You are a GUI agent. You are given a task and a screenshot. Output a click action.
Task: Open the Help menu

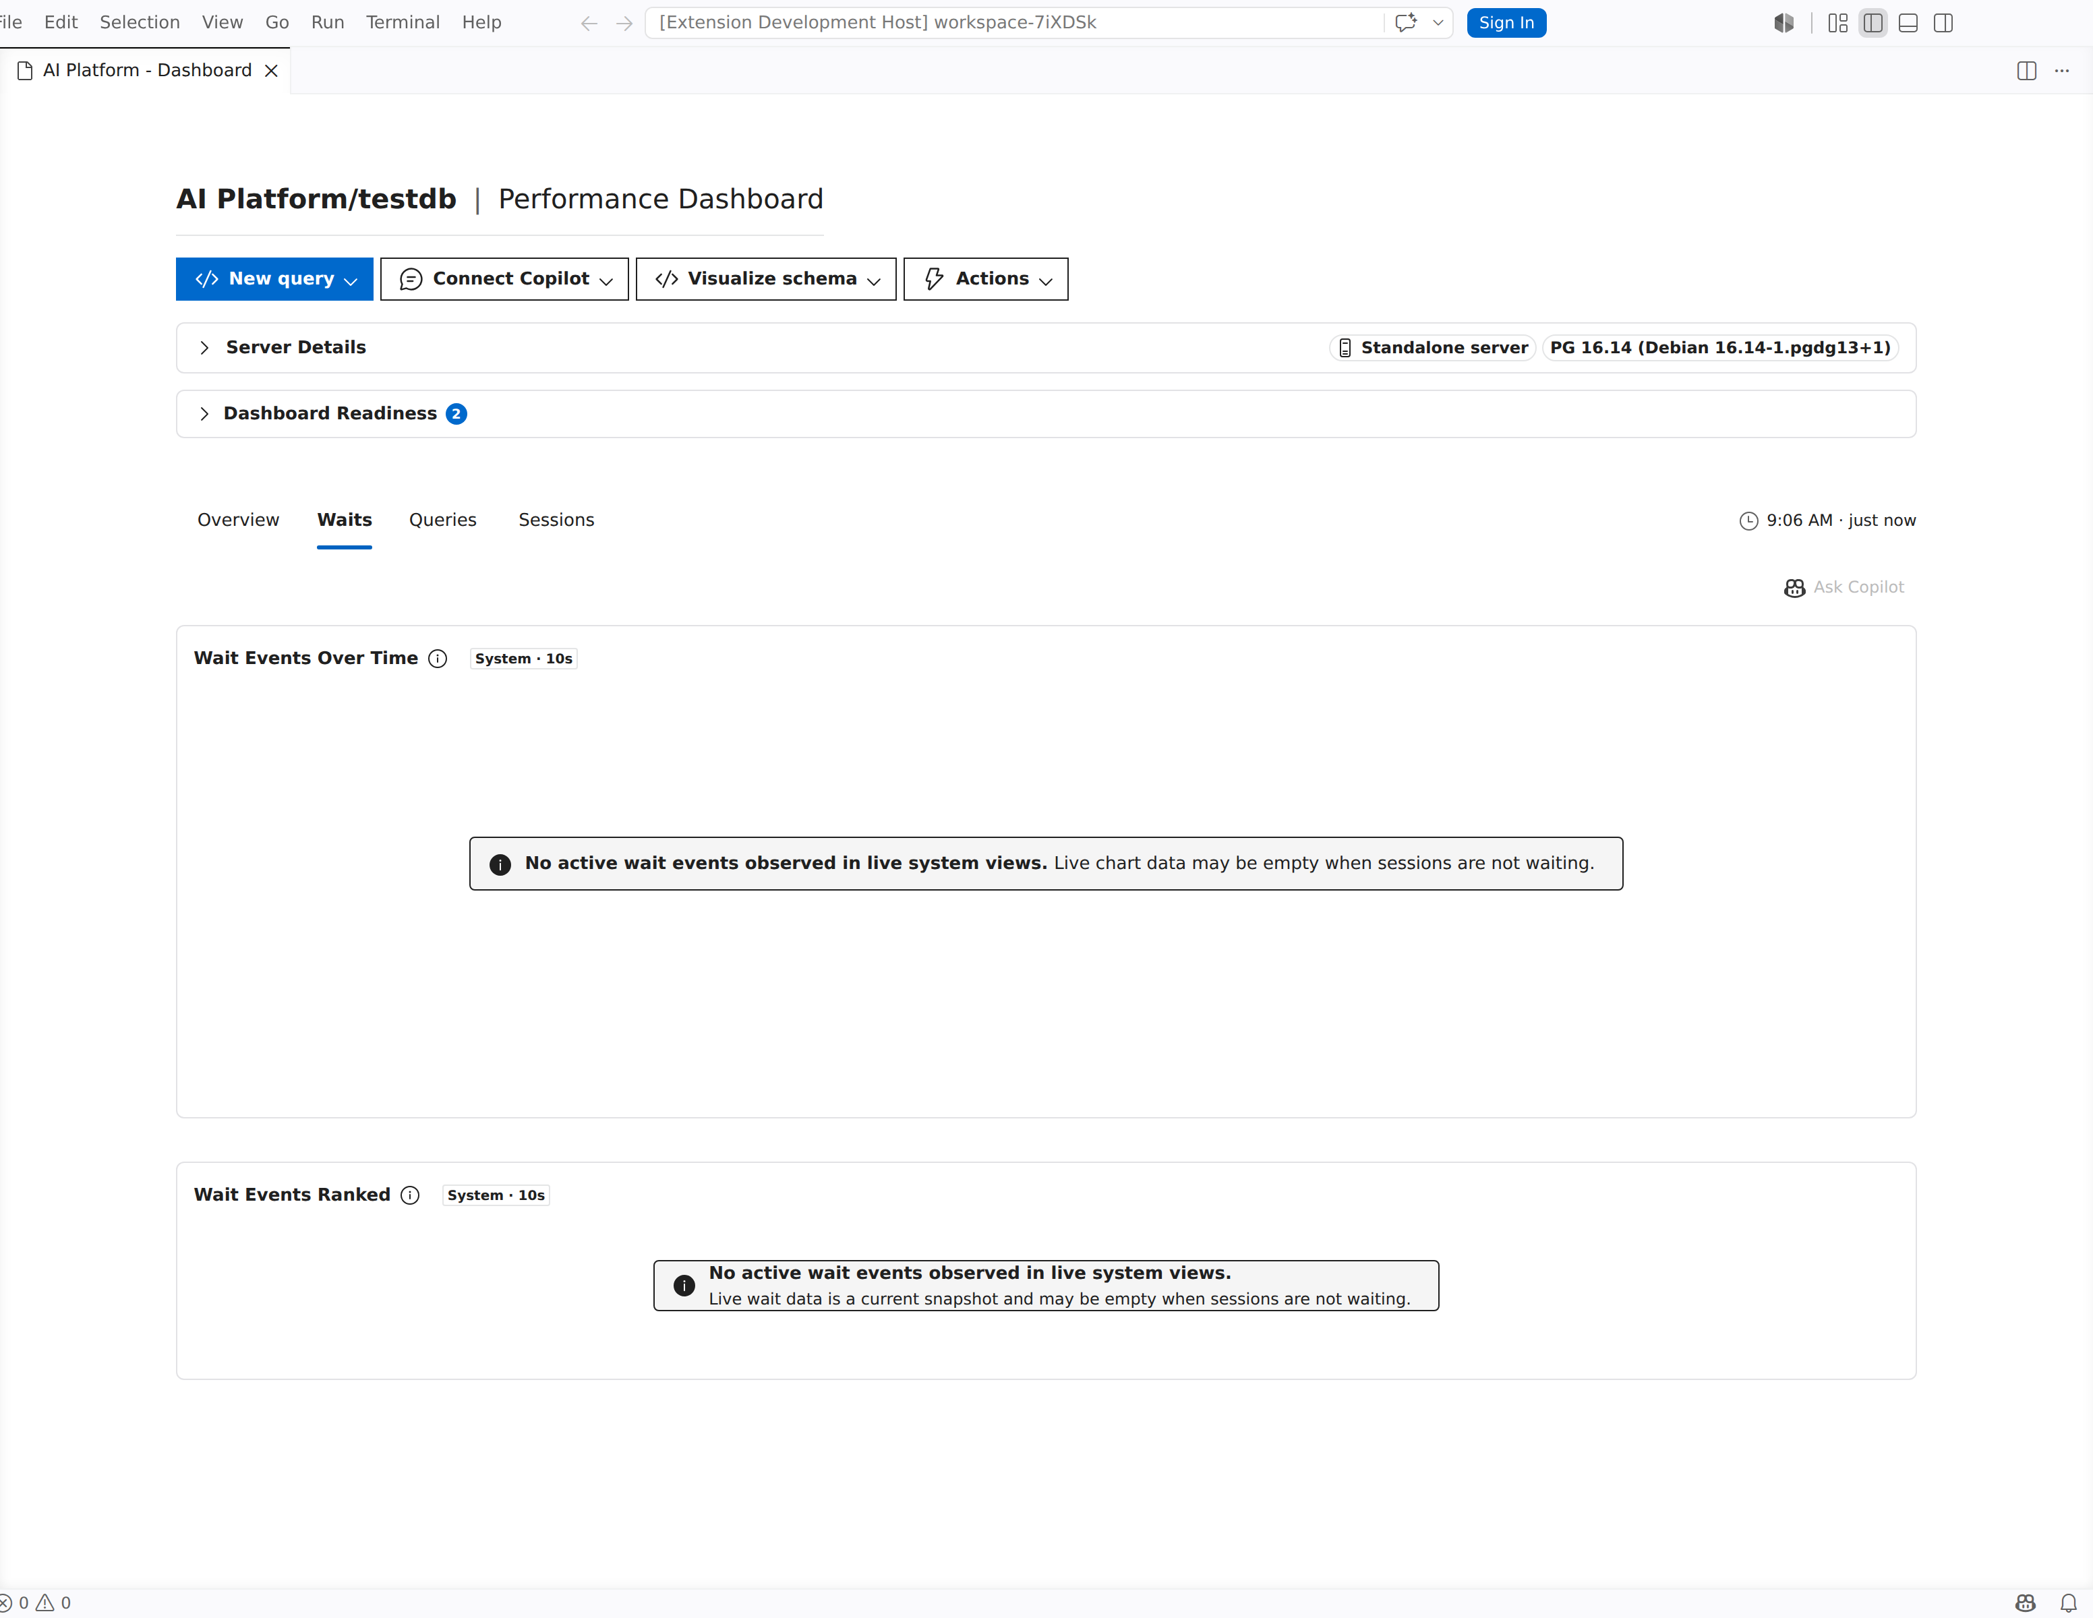point(481,23)
